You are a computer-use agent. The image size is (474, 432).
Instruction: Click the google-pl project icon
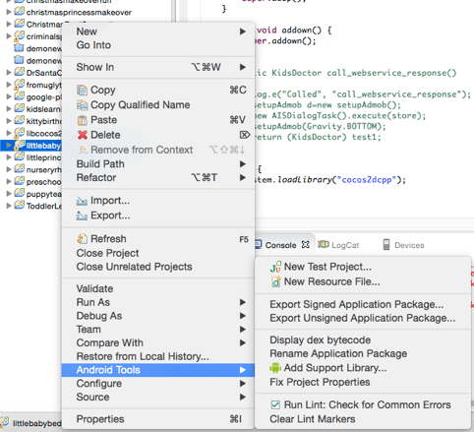pyautogui.click(x=20, y=96)
